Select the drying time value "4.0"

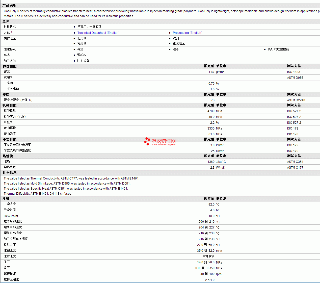(x=212, y=210)
